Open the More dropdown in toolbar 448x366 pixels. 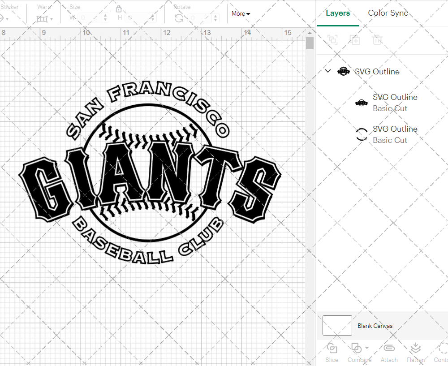point(241,14)
